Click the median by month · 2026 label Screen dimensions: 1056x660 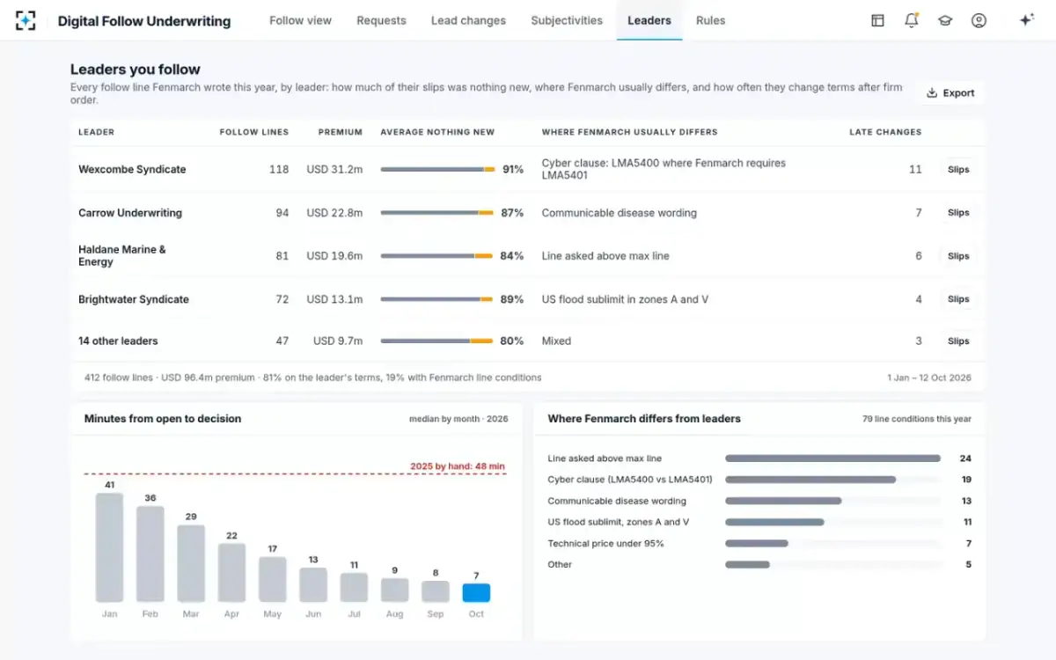coord(458,419)
